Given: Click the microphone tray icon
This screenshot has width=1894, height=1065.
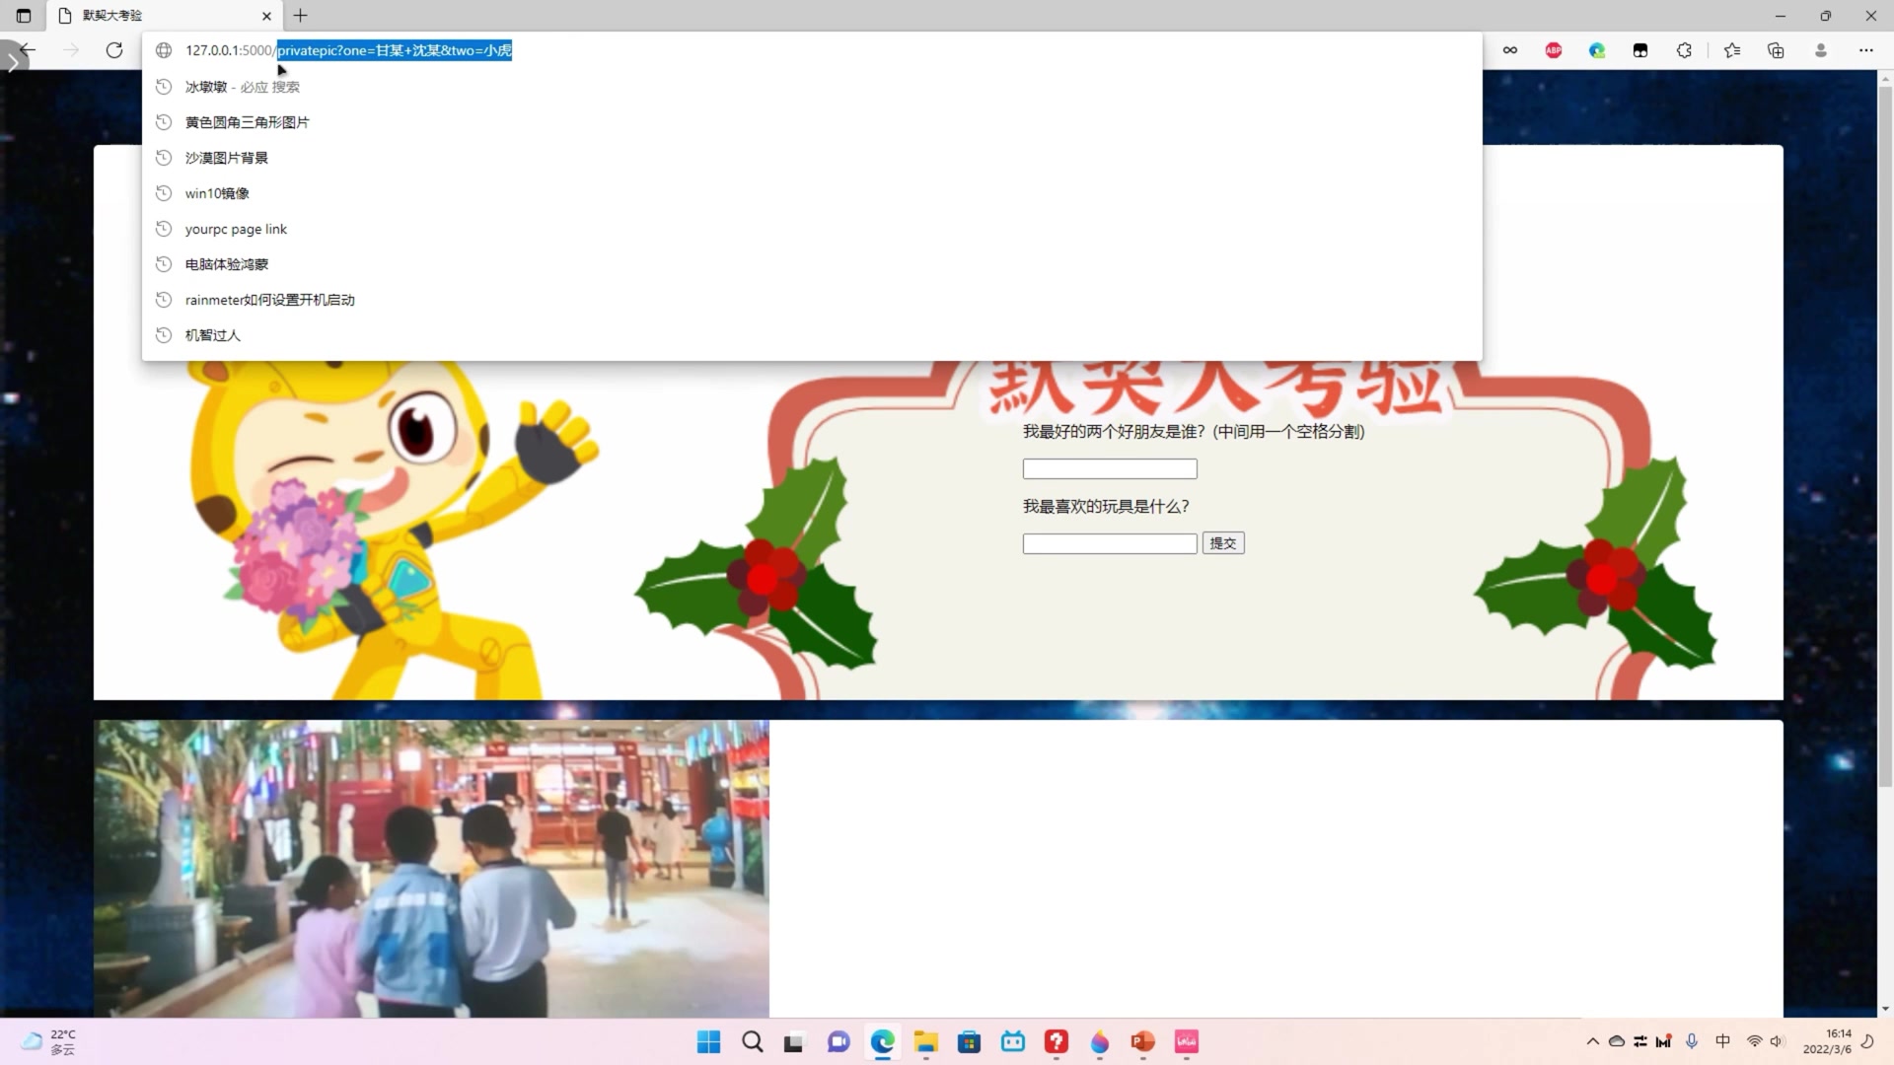Looking at the screenshot, I should pyautogui.click(x=1692, y=1042).
